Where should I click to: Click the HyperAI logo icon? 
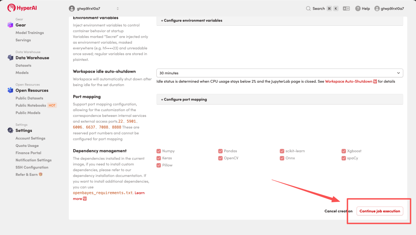[x=11, y=8]
